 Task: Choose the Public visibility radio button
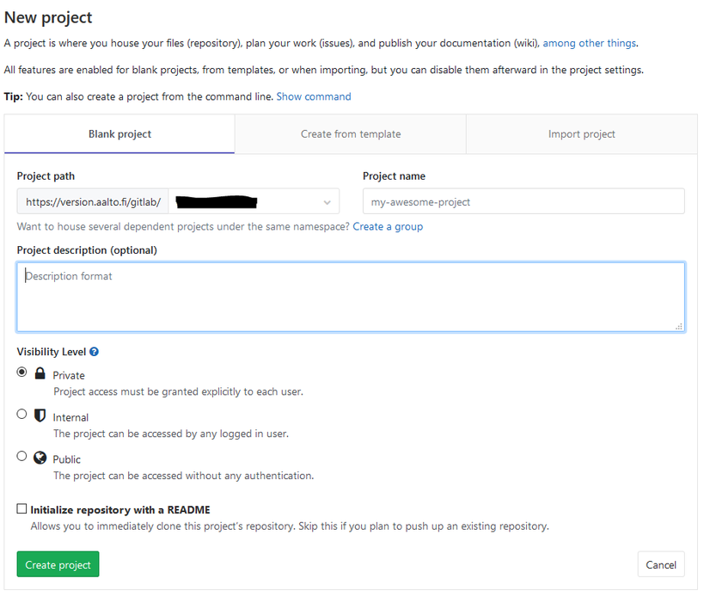tap(22, 456)
